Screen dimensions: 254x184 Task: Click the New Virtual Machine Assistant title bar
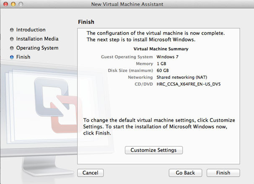pos(127,4)
